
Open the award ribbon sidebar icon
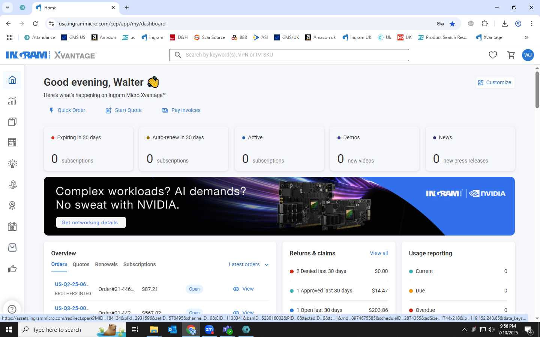[12, 206]
